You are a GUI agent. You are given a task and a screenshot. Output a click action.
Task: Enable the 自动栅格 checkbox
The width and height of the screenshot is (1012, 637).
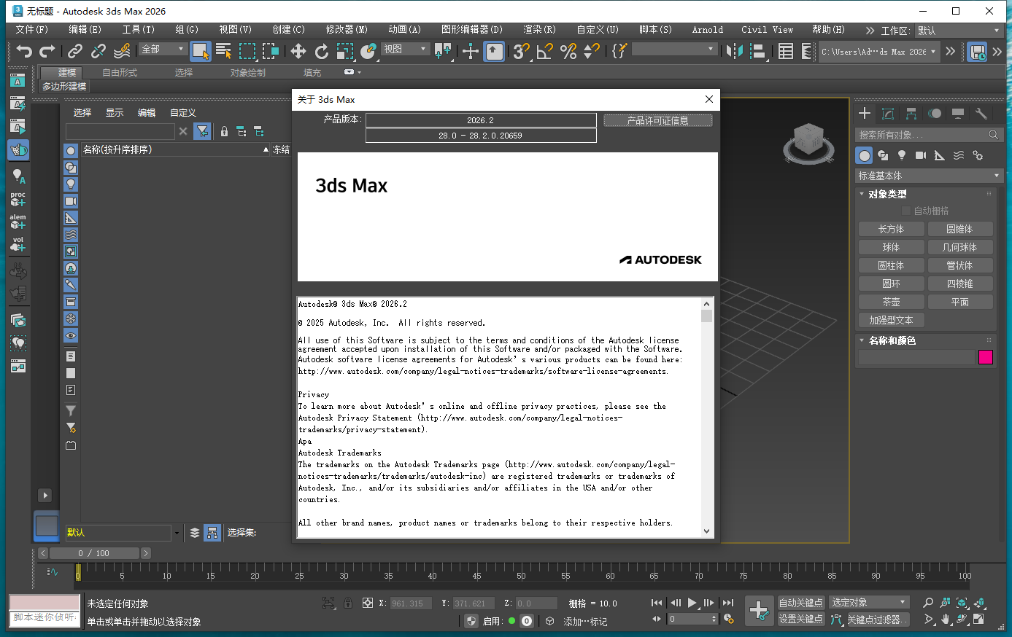click(906, 211)
